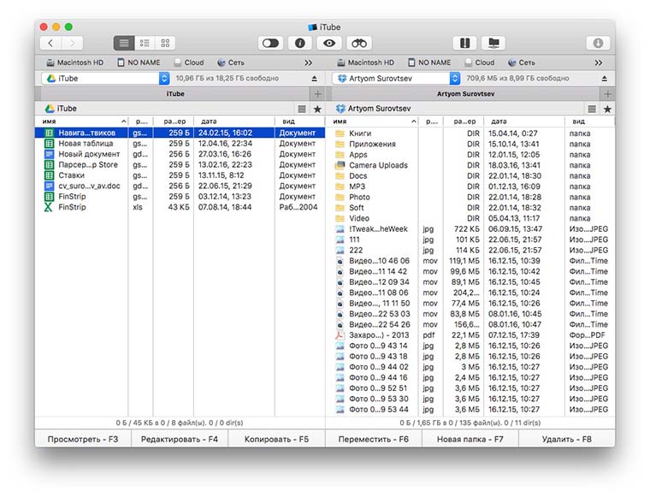This screenshot has height=497, width=650.
Task: Open file info with the i button
Action: (x=299, y=43)
